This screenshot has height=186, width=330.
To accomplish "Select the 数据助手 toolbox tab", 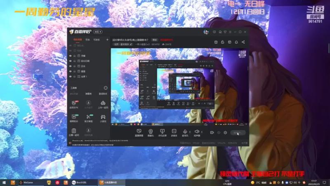I will [x=103, y=94].
